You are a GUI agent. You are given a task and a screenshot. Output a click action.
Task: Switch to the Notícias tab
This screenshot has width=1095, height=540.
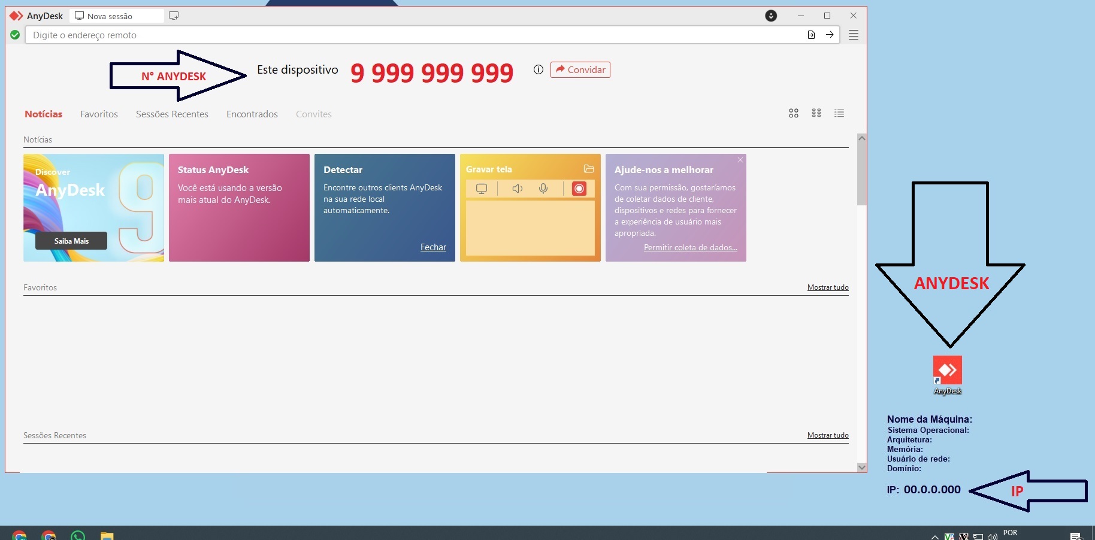pos(43,114)
